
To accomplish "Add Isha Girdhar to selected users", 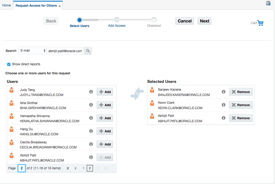I will coord(105,105).
